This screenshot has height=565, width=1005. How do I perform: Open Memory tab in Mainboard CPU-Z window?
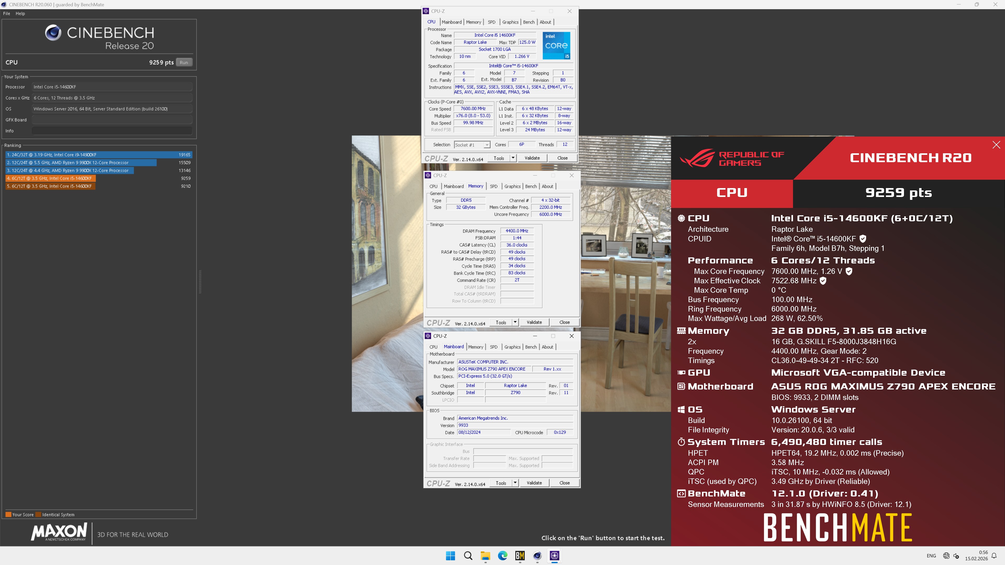(476, 347)
